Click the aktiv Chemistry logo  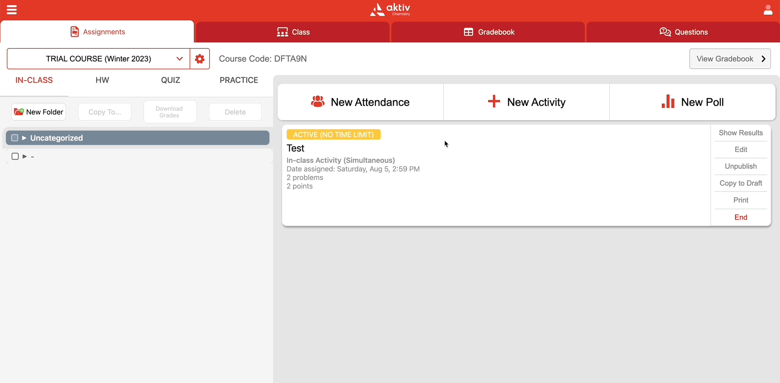point(390,9)
